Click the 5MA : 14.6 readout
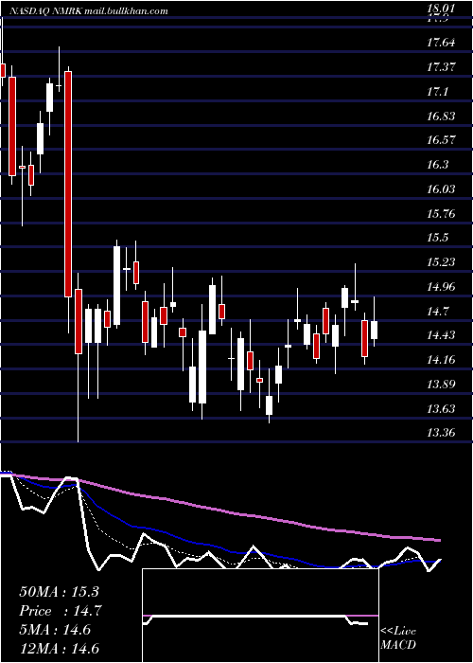 point(55,630)
